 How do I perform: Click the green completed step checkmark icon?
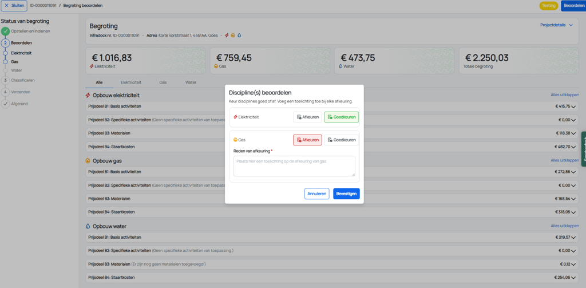(x=5, y=31)
